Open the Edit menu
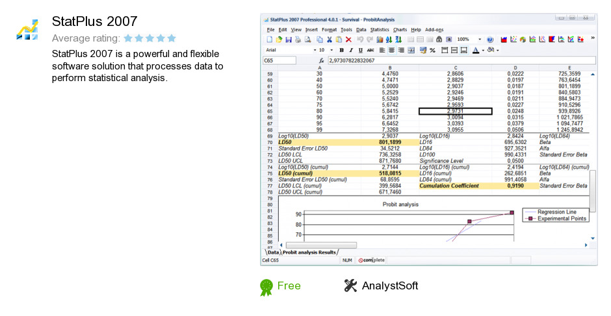This screenshot has width=611, height=316. coord(283,30)
